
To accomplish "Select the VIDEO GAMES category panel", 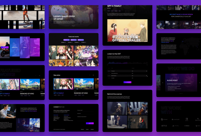I will click(15, 47).
